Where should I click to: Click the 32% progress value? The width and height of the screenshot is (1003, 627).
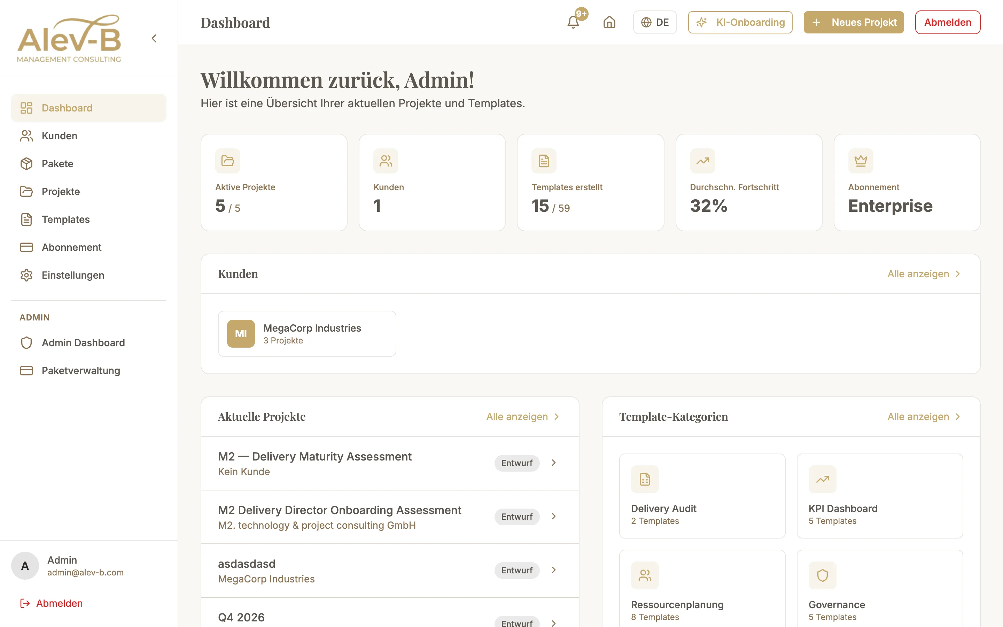pyautogui.click(x=709, y=206)
